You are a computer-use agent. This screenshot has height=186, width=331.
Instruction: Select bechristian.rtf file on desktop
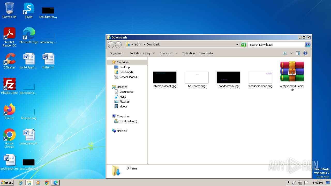point(9,162)
